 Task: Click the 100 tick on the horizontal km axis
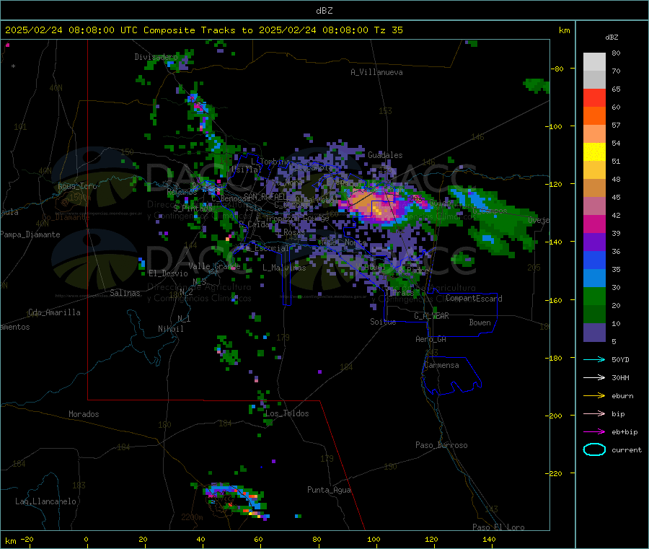(x=374, y=539)
